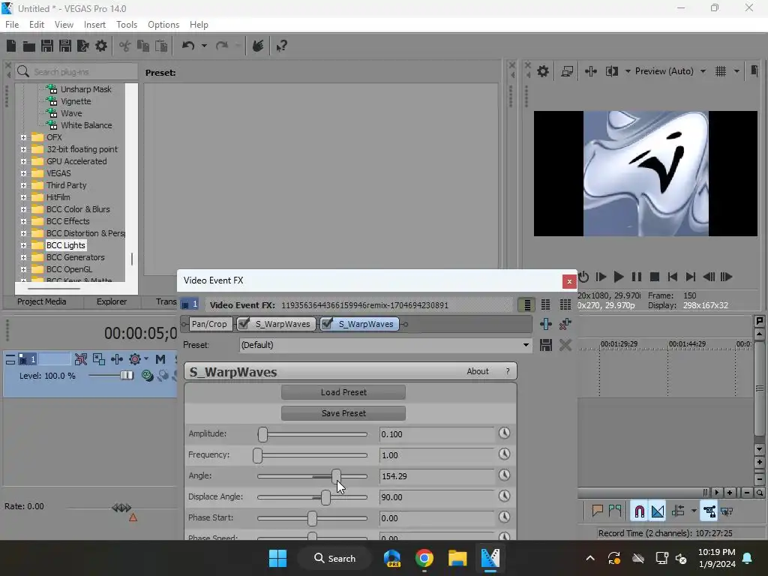768x576 pixels.
Task: Toggle first S_WarpWaves checkbox
Action: point(244,324)
